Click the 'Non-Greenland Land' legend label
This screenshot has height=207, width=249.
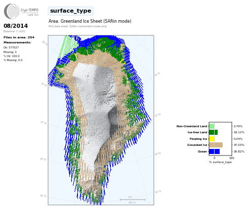click(x=192, y=126)
